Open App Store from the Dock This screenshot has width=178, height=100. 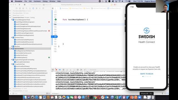tap(83, 97)
